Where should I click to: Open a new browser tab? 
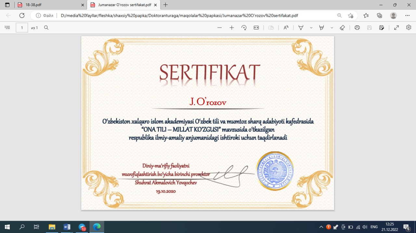[166, 5]
